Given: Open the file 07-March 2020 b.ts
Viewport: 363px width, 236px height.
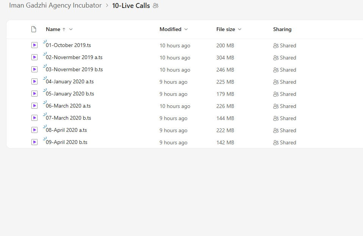Looking at the screenshot, I should coord(68,118).
